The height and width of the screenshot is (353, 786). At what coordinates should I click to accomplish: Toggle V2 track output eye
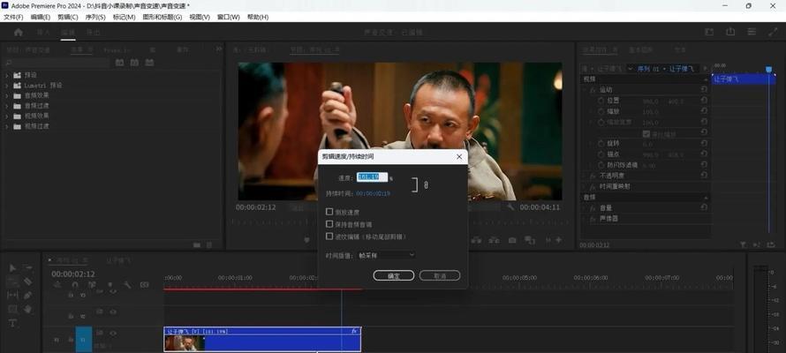click(x=113, y=311)
